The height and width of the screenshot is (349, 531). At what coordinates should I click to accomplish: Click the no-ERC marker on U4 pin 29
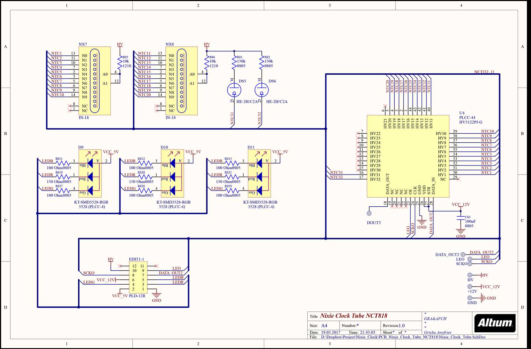458,179
